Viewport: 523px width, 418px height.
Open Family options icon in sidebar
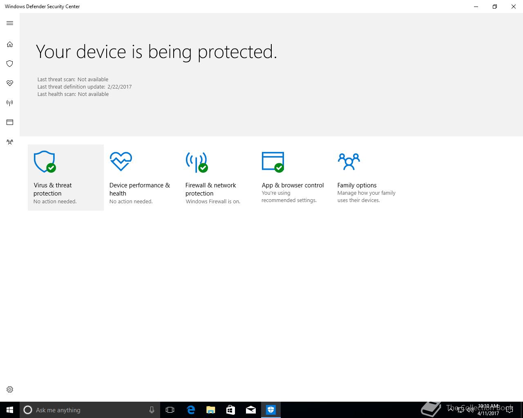pos(10,142)
